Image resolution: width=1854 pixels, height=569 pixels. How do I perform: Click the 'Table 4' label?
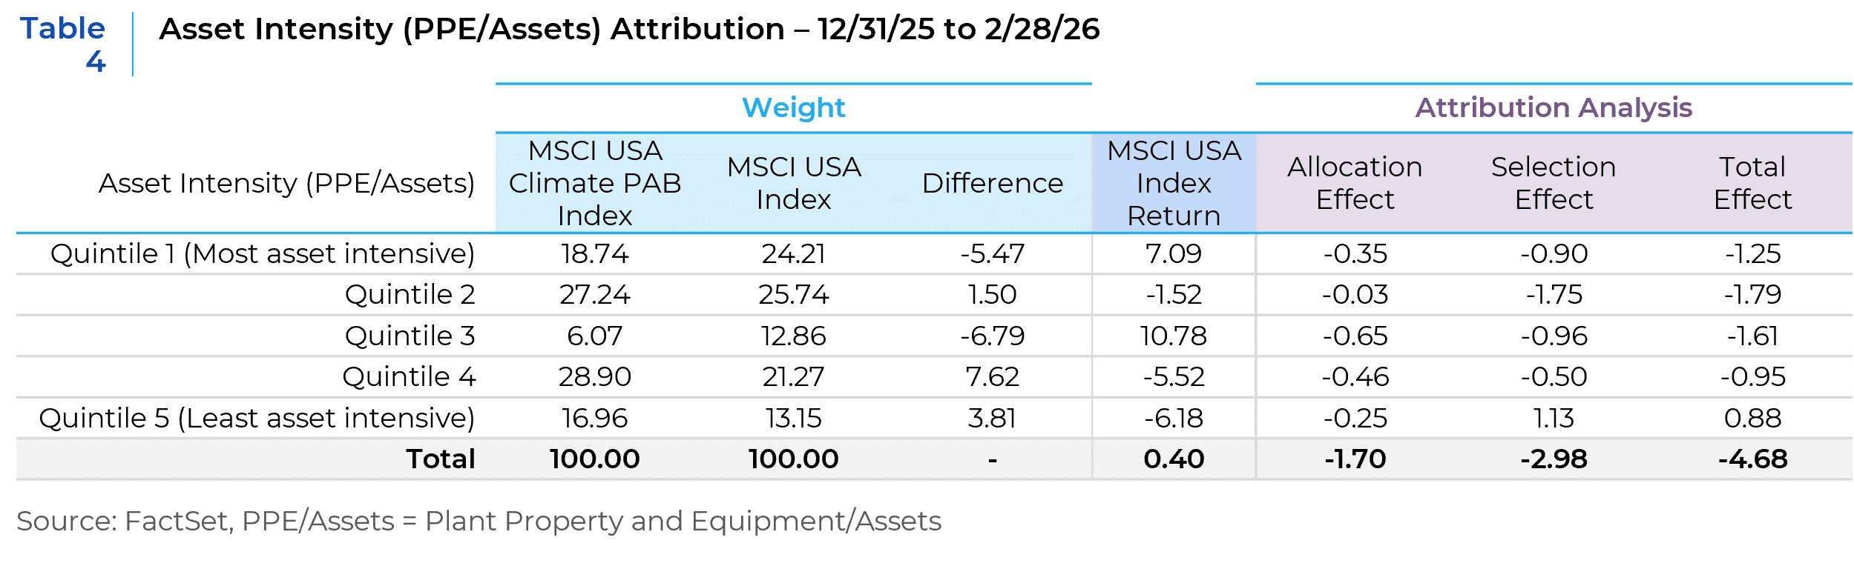pyautogui.click(x=63, y=44)
